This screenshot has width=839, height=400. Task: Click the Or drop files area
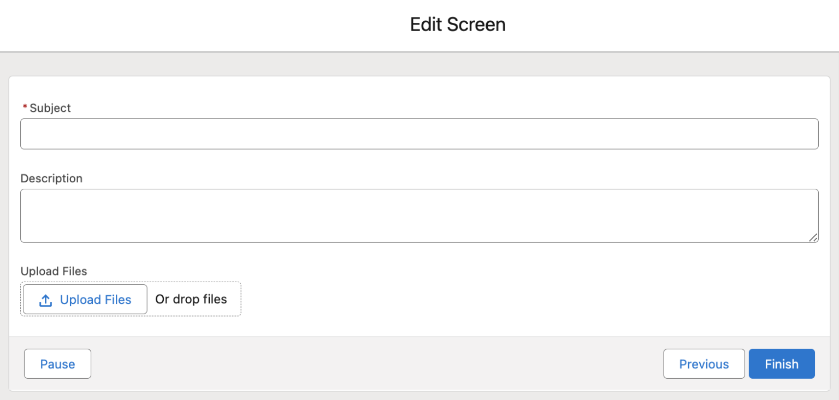(191, 299)
